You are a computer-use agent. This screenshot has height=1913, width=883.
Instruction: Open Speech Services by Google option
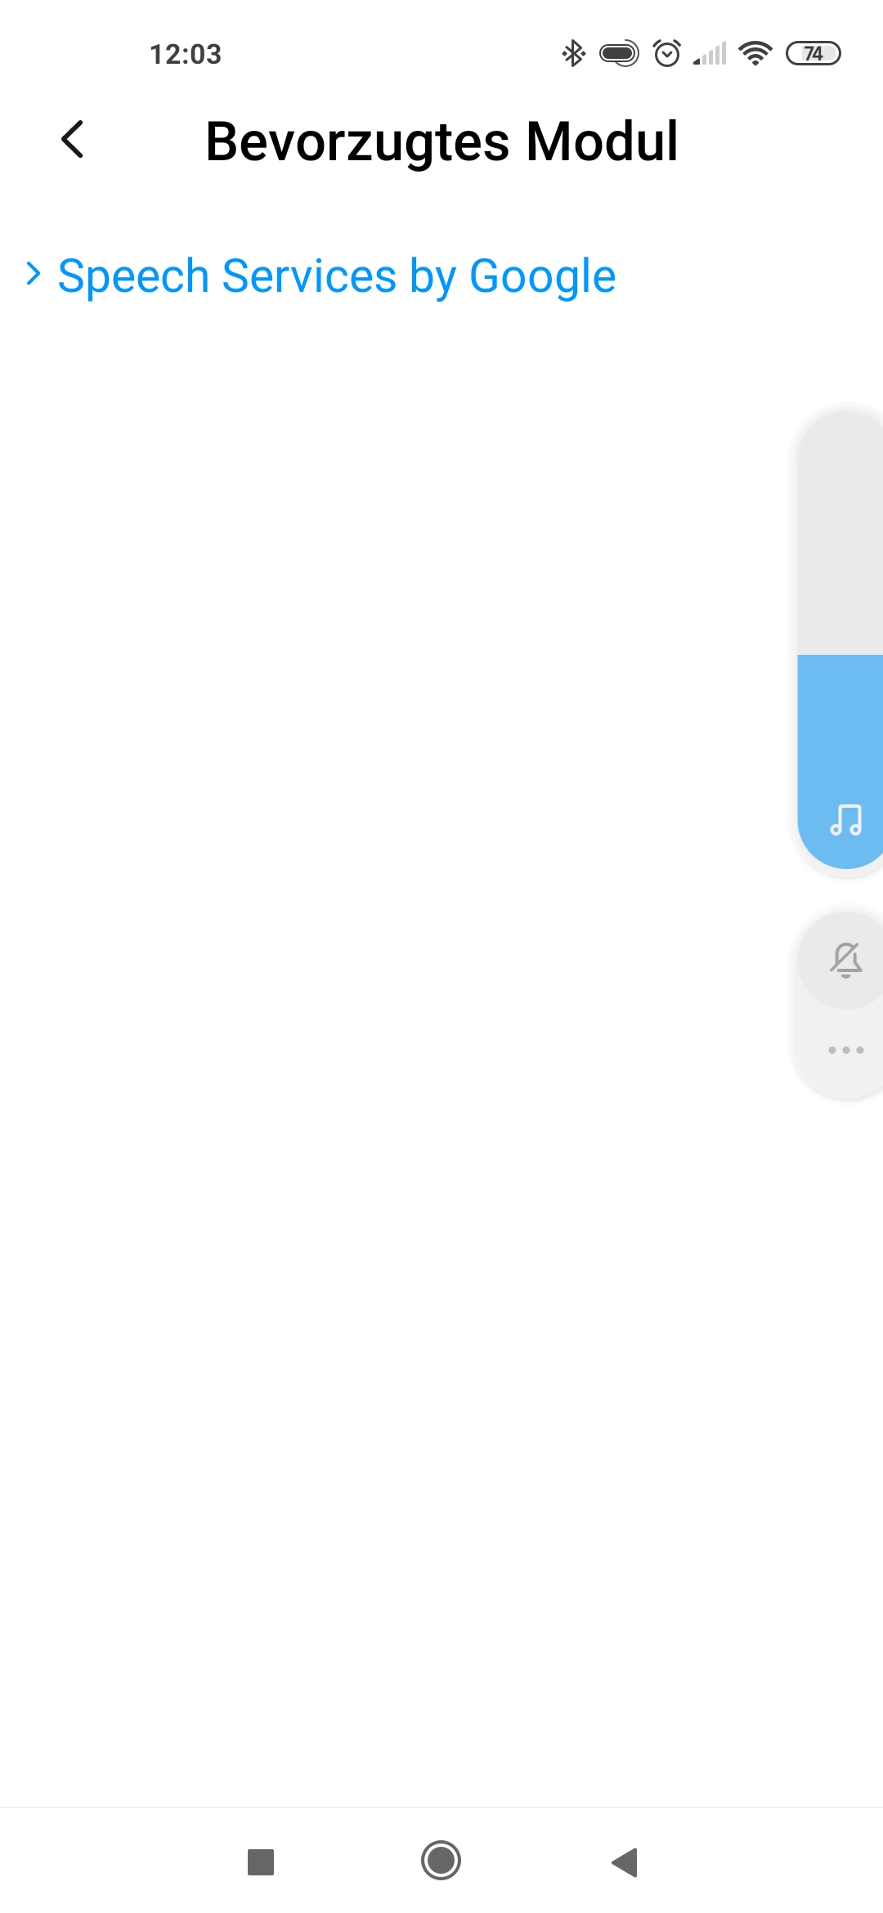click(336, 276)
